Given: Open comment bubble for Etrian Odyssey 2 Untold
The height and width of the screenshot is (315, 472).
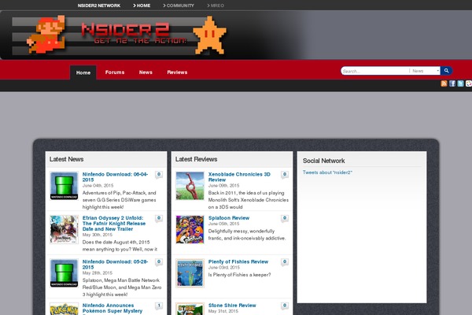Looking at the screenshot, I should pos(159,218).
